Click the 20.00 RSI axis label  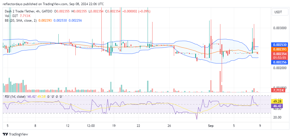point(277,117)
